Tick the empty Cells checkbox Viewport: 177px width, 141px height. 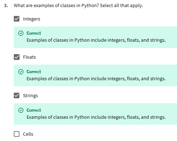pyautogui.click(x=17, y=134)
